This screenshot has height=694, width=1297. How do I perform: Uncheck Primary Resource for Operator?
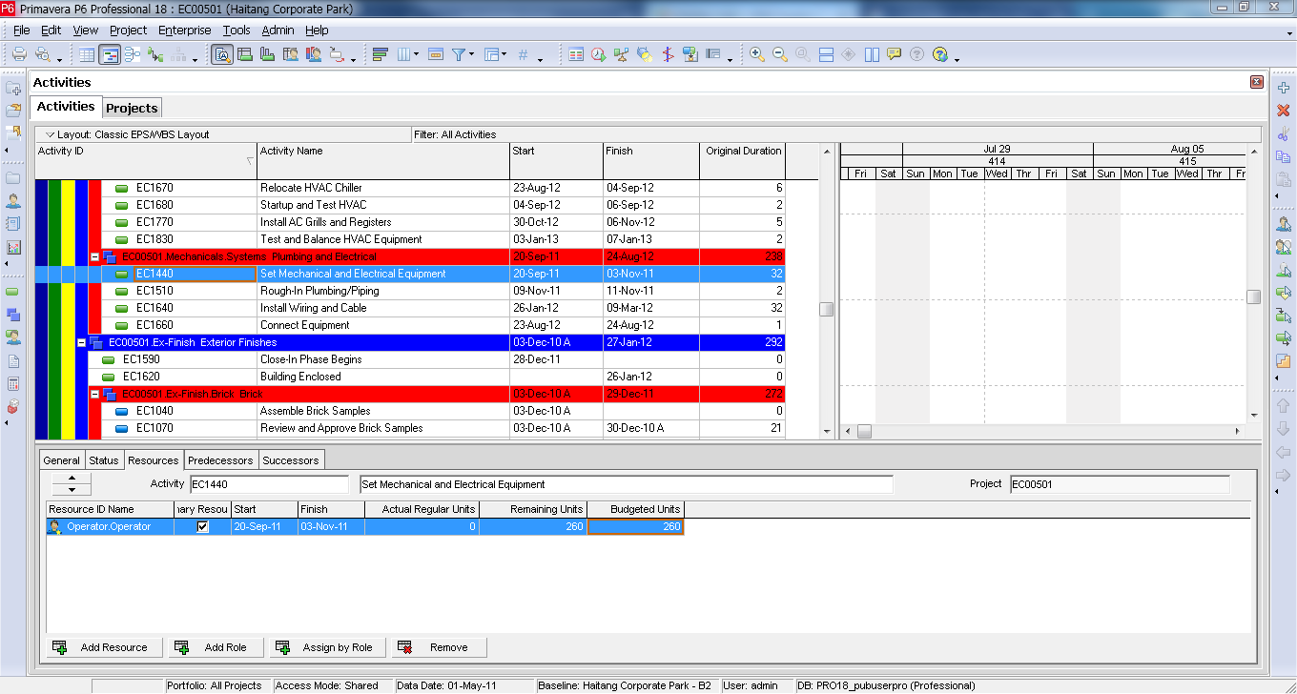click(201, 525)
